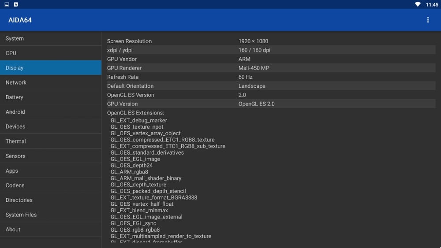Select GL_OES_depth_texture extension
This screenshot has height=248, width=441.
point(138,185)
